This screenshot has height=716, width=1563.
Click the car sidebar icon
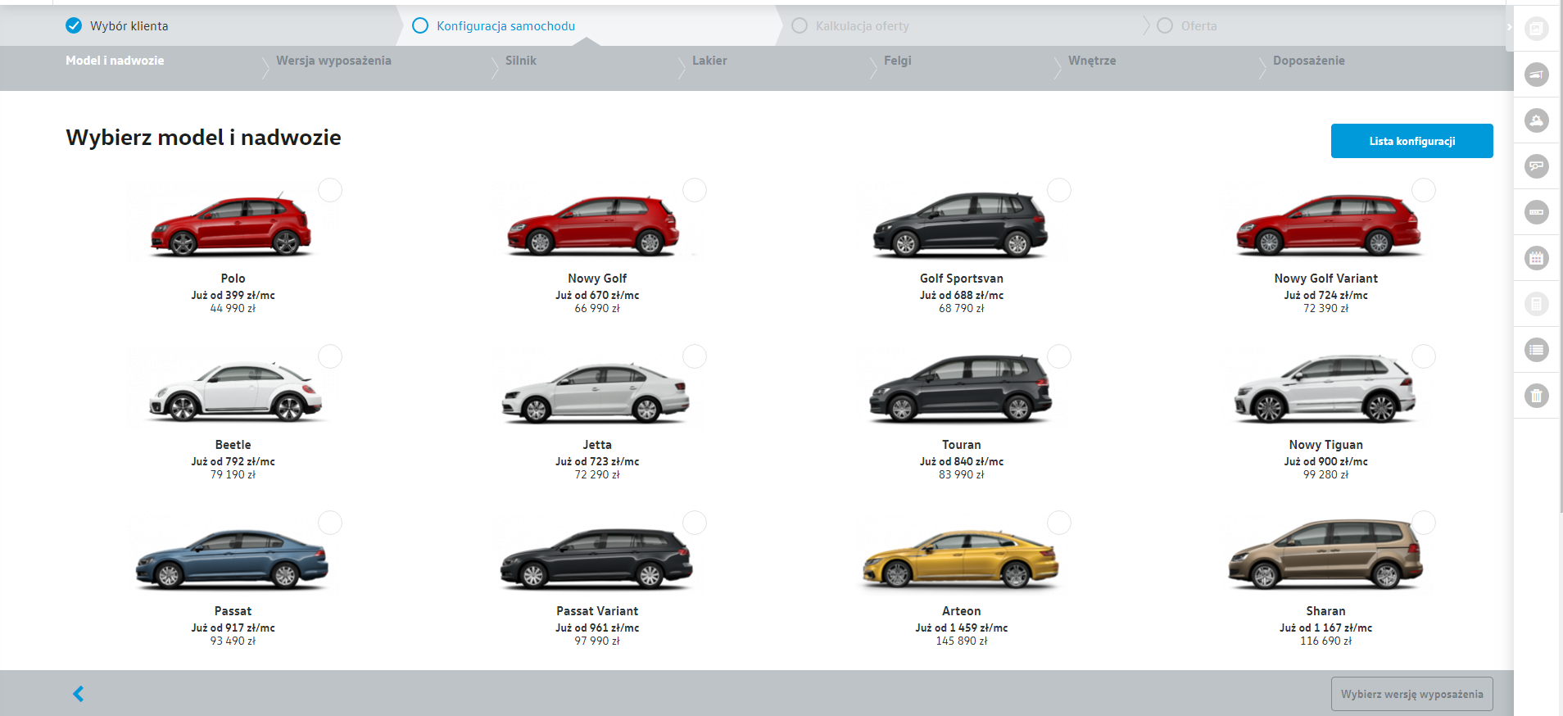pos(1536,75)
